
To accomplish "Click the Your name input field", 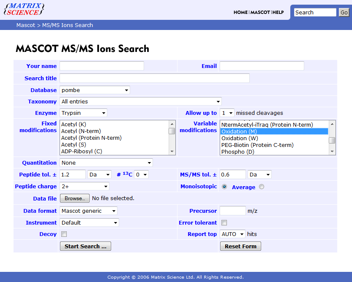I will tap(102, 66).
